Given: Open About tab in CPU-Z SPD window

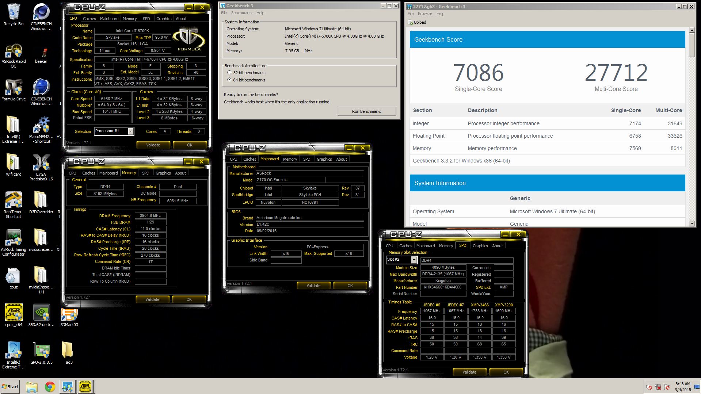Looking at the screenshot, I should pyautogui.click(x=498, y=246).
